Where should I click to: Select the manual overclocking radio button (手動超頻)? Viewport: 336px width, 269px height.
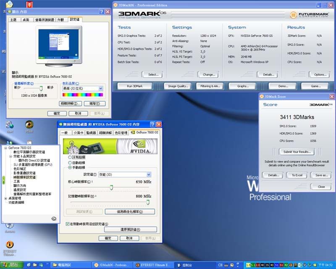[x=70, y=168]
